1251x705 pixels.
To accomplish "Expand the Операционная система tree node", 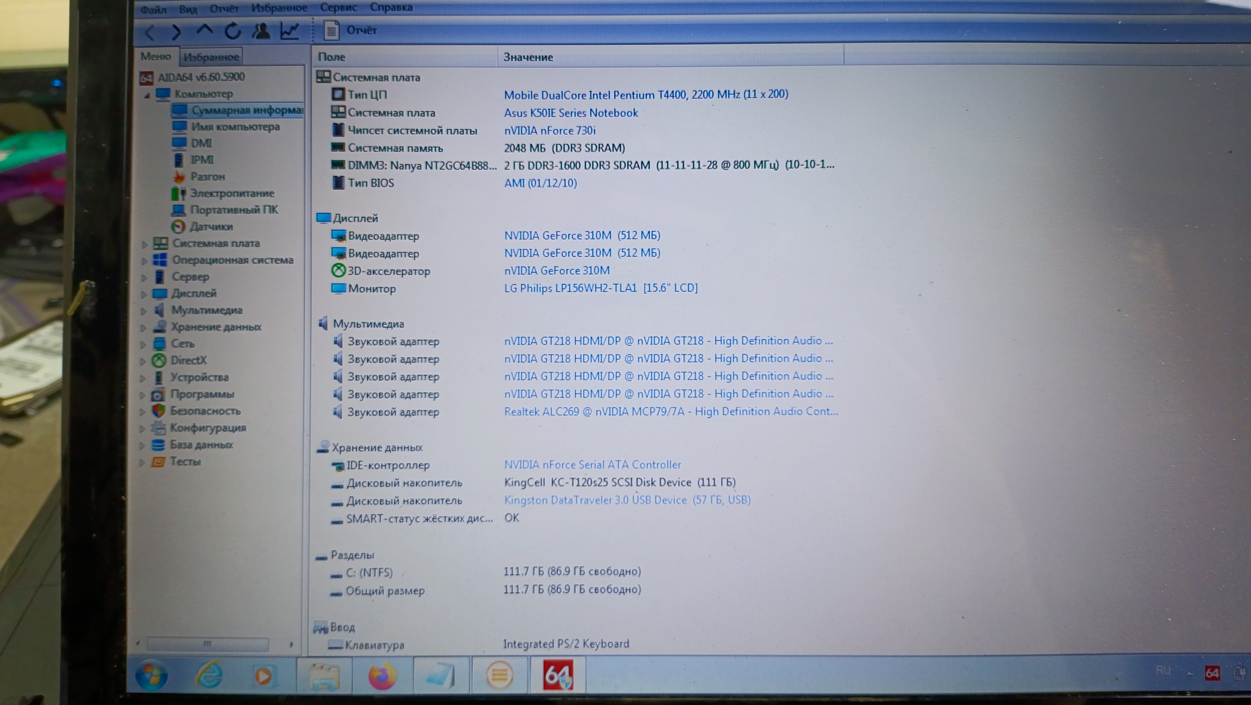I will click(x=144, y=261).
